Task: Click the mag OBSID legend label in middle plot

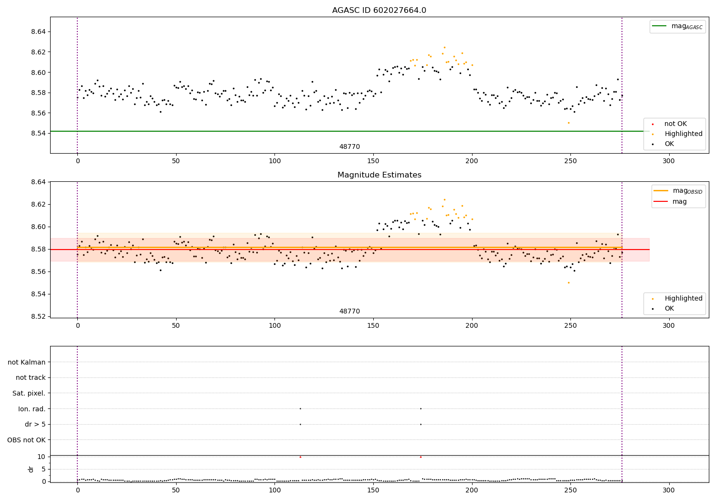Action: click(x=687, y=191)
